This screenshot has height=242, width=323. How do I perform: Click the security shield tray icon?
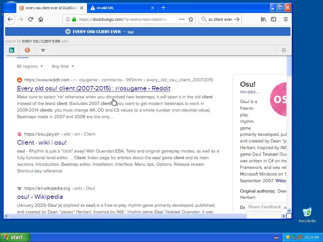pyautogui.click(x=288, y=237)
